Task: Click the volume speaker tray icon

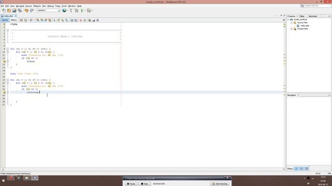Action: pyautogui.click(x=309, y=183)
